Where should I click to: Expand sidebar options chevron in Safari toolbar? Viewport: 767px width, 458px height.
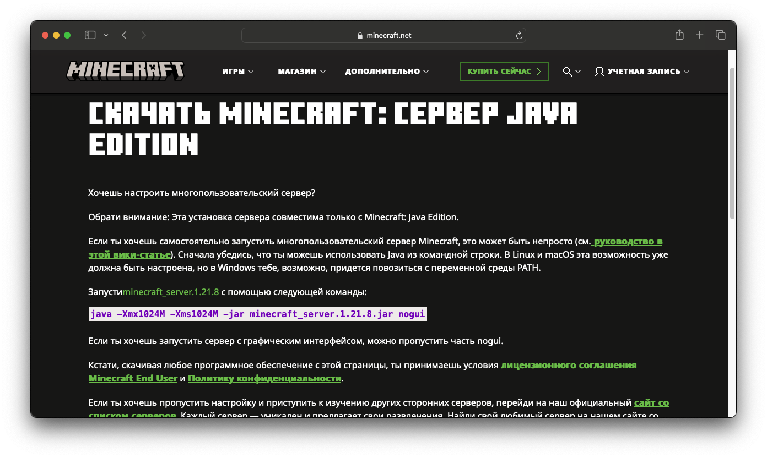click(106, 35)
